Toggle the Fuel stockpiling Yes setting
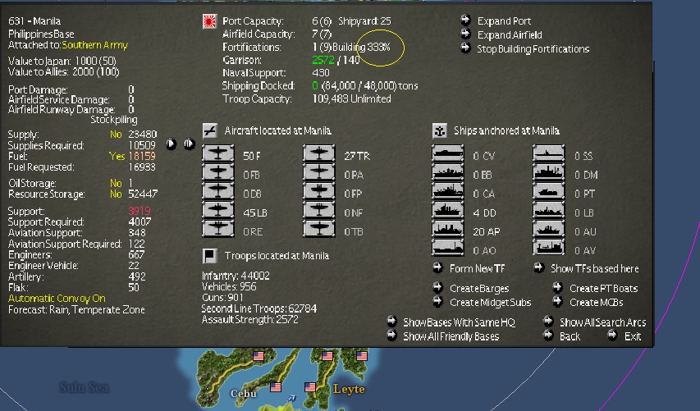 click(x=117, y=156)
